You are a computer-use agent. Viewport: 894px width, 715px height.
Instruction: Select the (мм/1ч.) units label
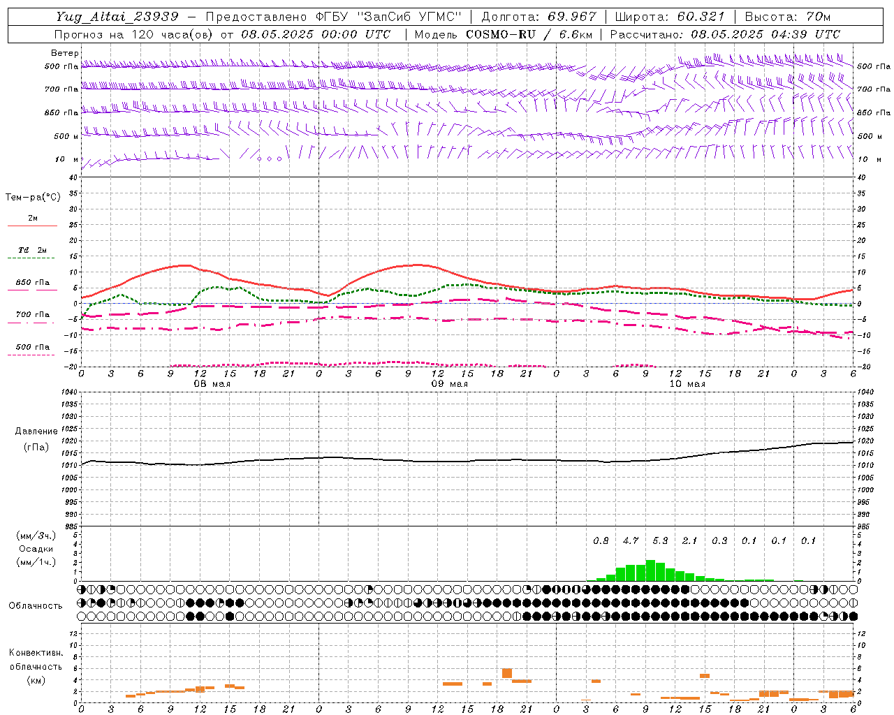point(36,562)
